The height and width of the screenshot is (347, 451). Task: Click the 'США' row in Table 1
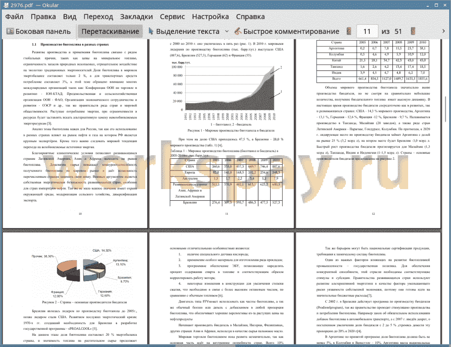226,167
